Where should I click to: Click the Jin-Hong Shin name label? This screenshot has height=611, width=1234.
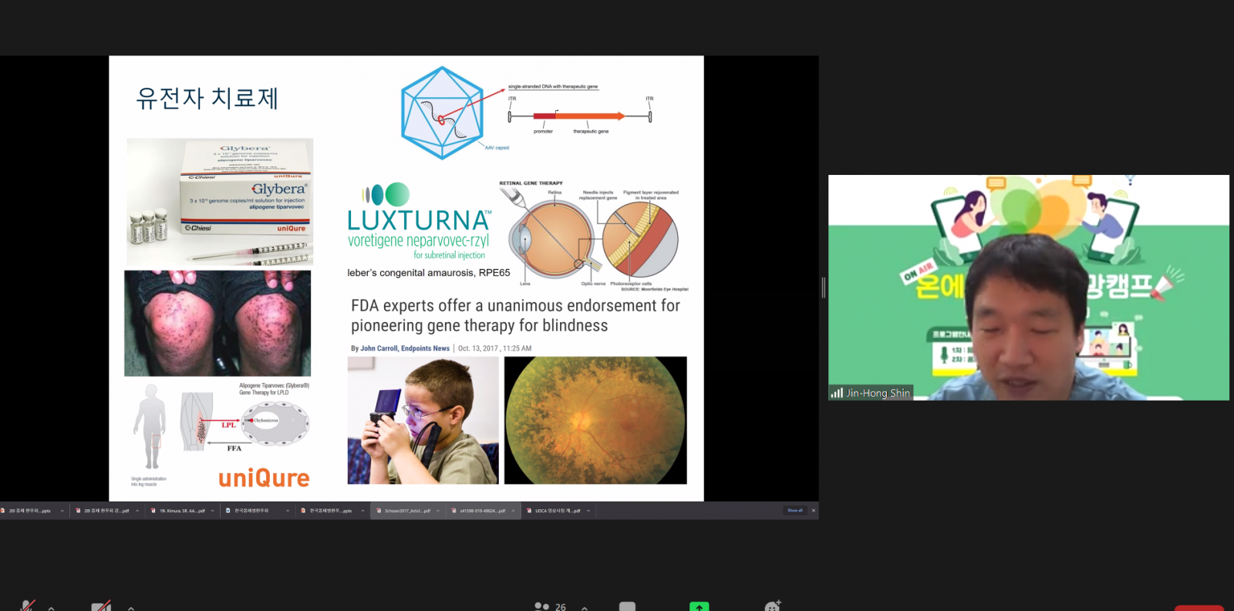[878, 393]
